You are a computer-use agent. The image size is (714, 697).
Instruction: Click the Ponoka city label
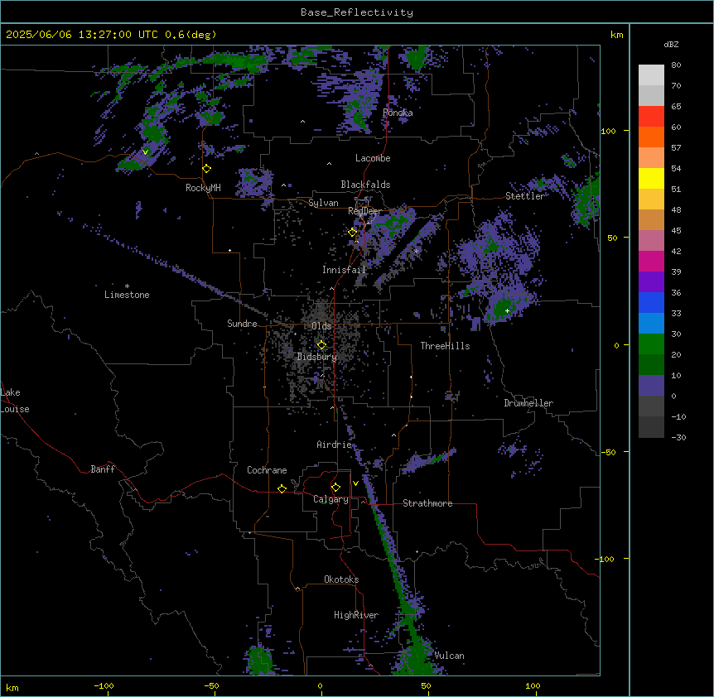[x=398, y=113]
